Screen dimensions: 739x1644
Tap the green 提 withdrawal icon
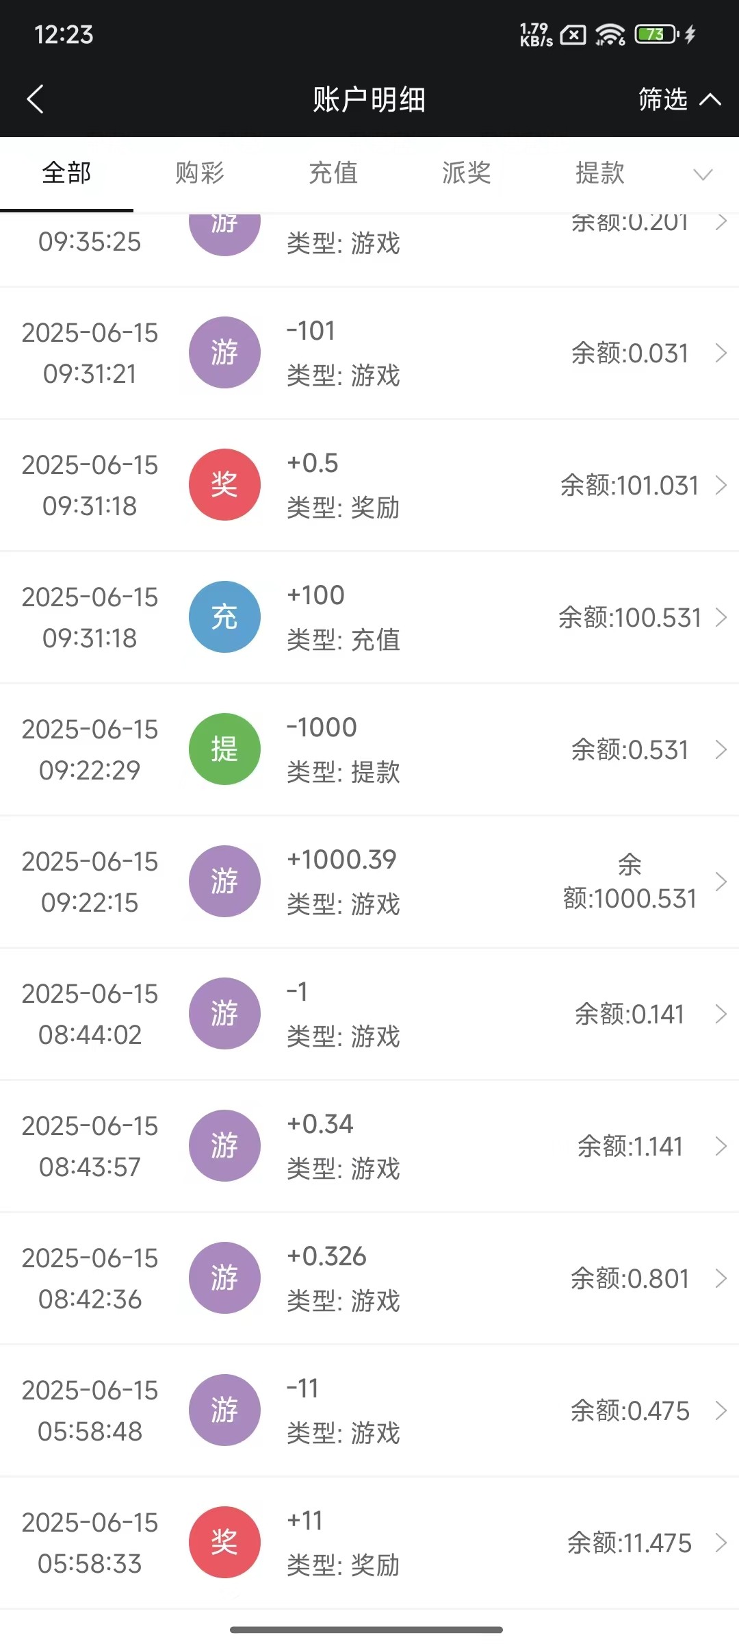tap(224, 749)
